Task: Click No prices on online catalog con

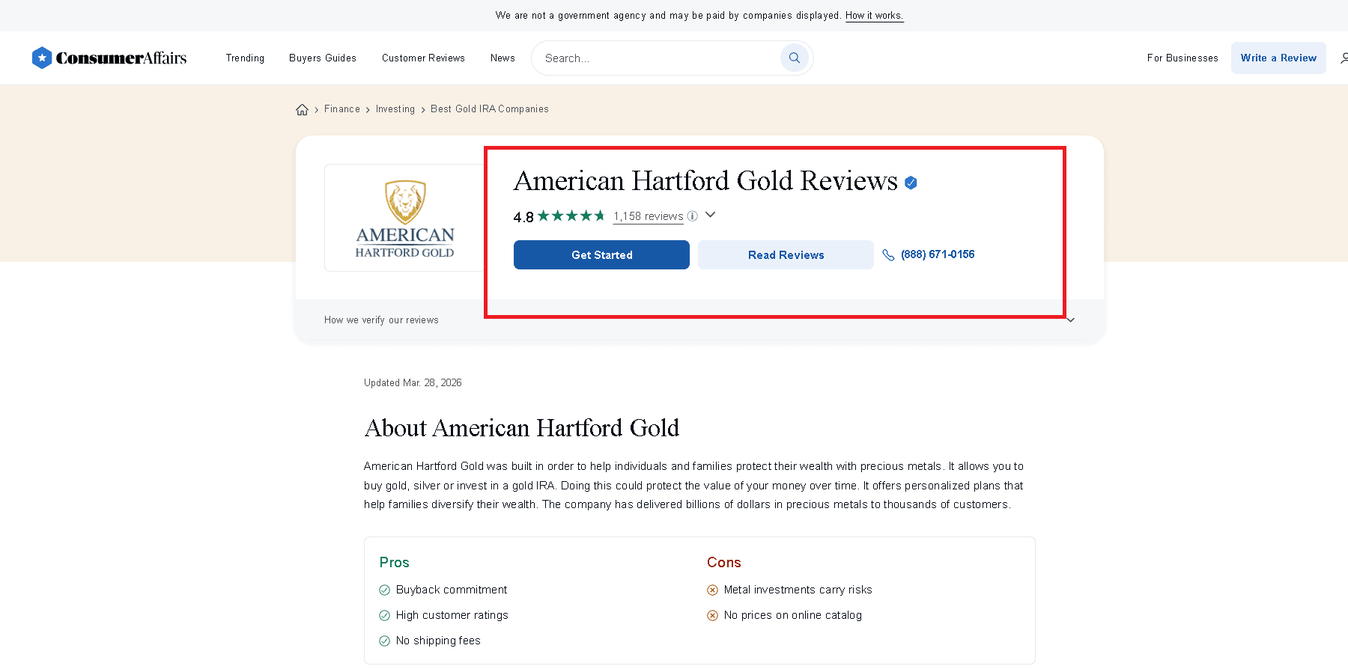Action: [793, 615]
